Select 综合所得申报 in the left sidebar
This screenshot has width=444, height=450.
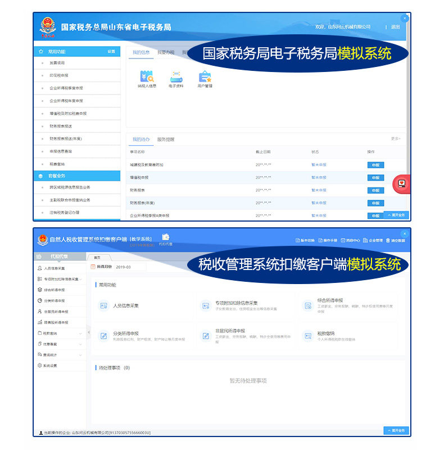(x=60, y=290)
